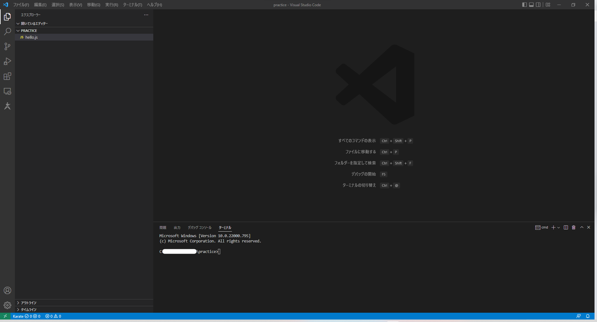Viewport: 597px width, 322px height.
Task: Open the Accounts icon
Action: tap(7, 290)
